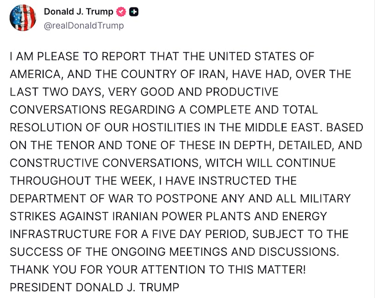The height and width of the screenshot is (298, 375).
Task: Click the verified badge to view verification info
Action: tap(120, 12)
